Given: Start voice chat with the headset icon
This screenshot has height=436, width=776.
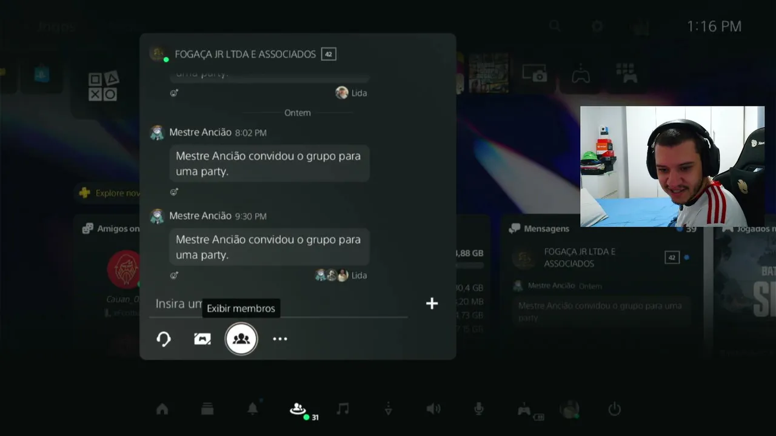Looking at the screenshot, I should [x=164, y=339].
